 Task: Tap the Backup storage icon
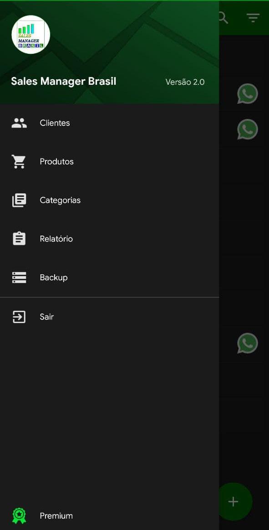coord(19,278)
